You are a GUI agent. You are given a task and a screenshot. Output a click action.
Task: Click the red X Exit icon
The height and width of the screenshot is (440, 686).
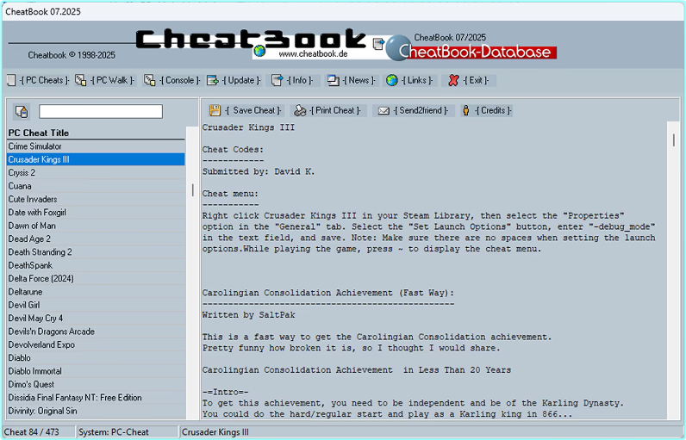click(453, 80)
